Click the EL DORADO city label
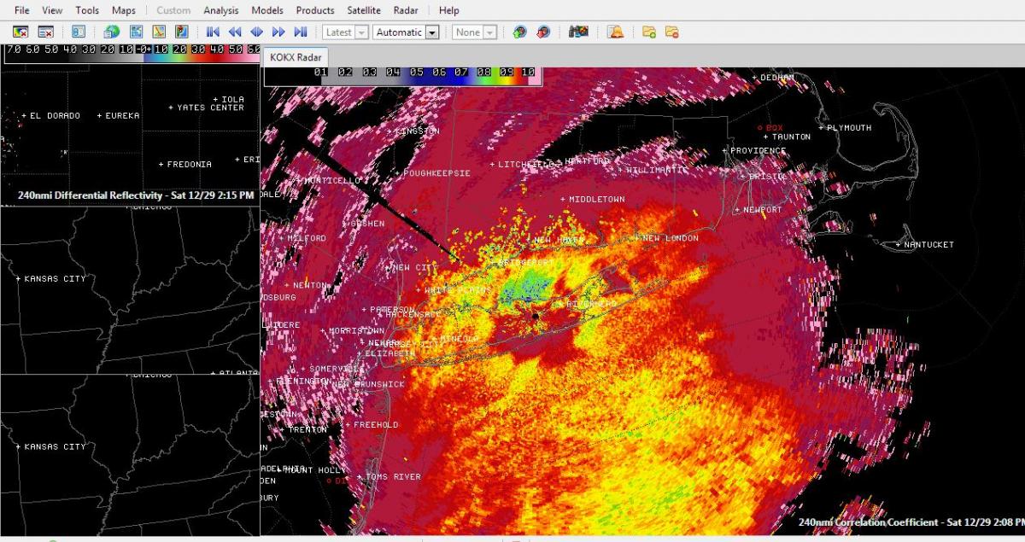1025x542 pixels. pyautogui.click(x=56, y=115)
